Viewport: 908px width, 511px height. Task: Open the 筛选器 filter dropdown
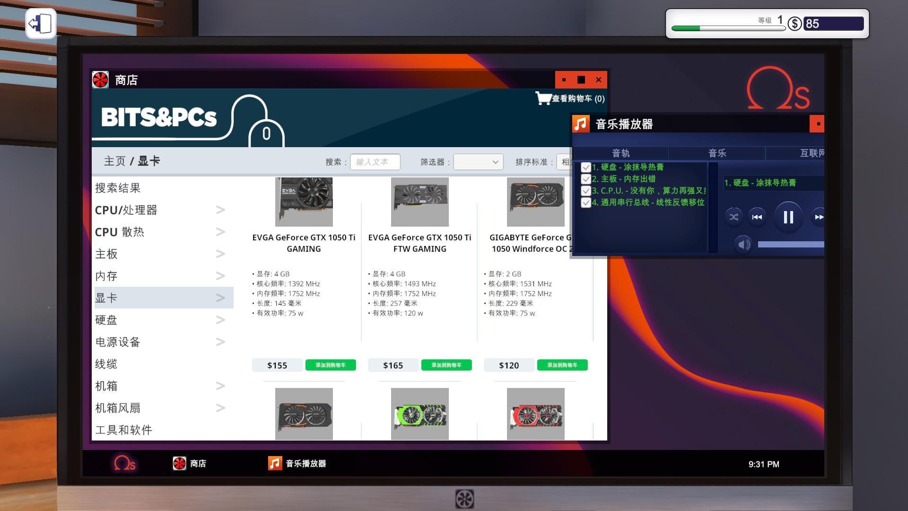coord(478,162)
